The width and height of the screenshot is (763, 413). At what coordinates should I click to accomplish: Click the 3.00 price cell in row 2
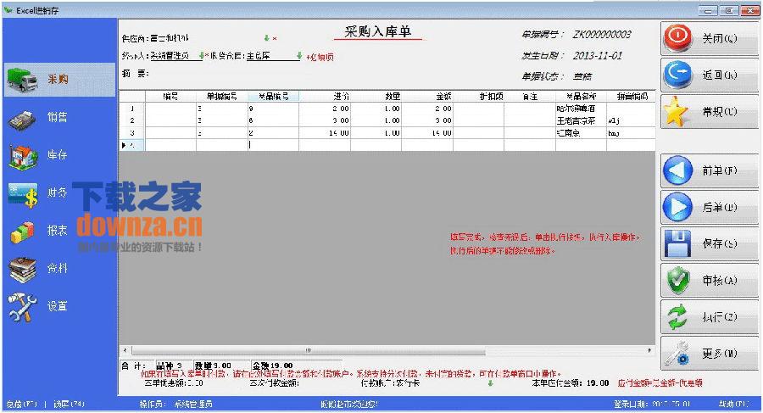325,120
